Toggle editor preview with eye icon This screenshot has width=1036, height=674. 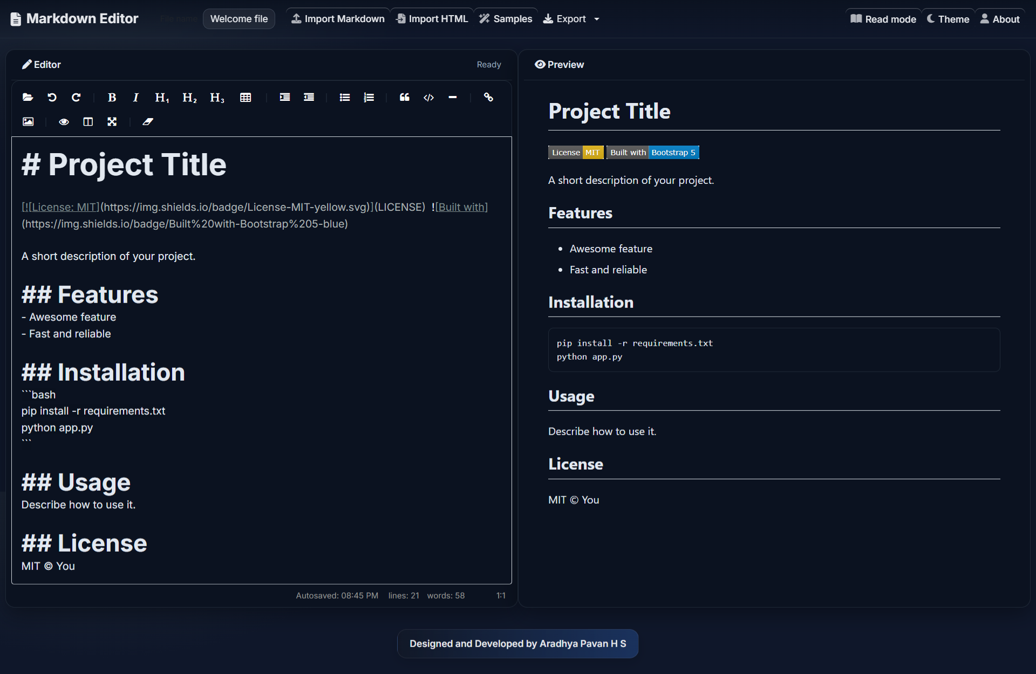point(64,122)
